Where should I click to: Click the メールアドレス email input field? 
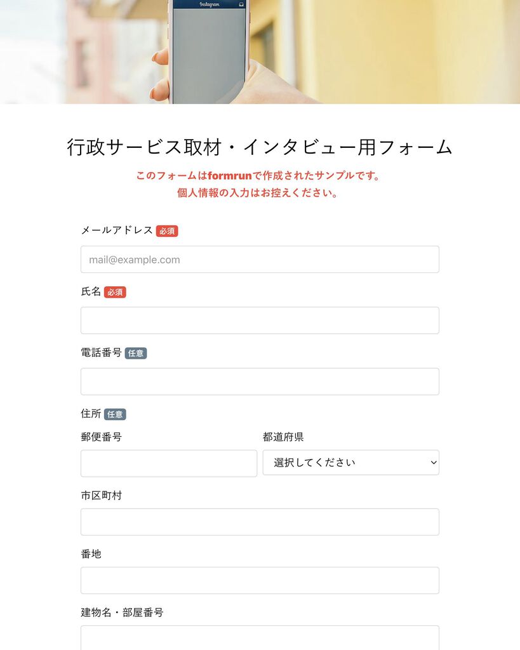pos(260,260)
